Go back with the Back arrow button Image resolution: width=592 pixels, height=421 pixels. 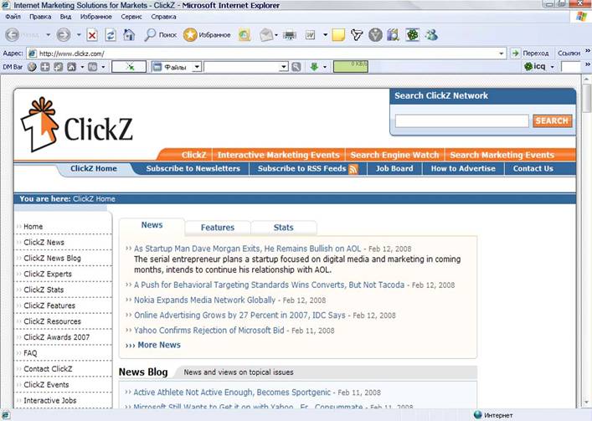point(13,35)
